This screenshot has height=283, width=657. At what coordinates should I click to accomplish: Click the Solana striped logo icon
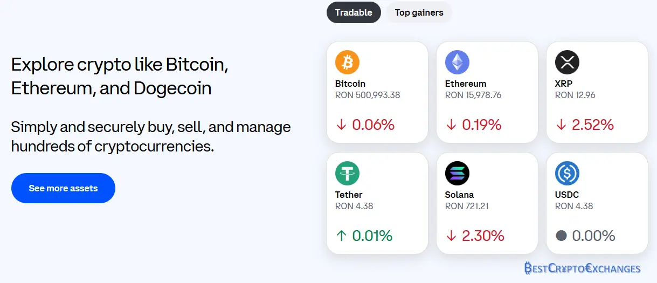click(457, 174)
